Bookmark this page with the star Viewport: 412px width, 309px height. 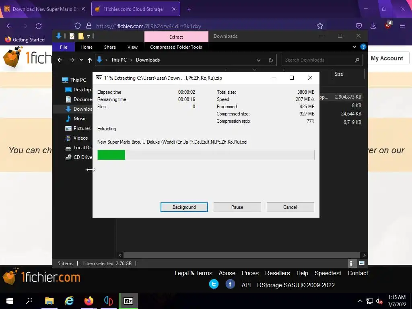[x=320, y=26]
